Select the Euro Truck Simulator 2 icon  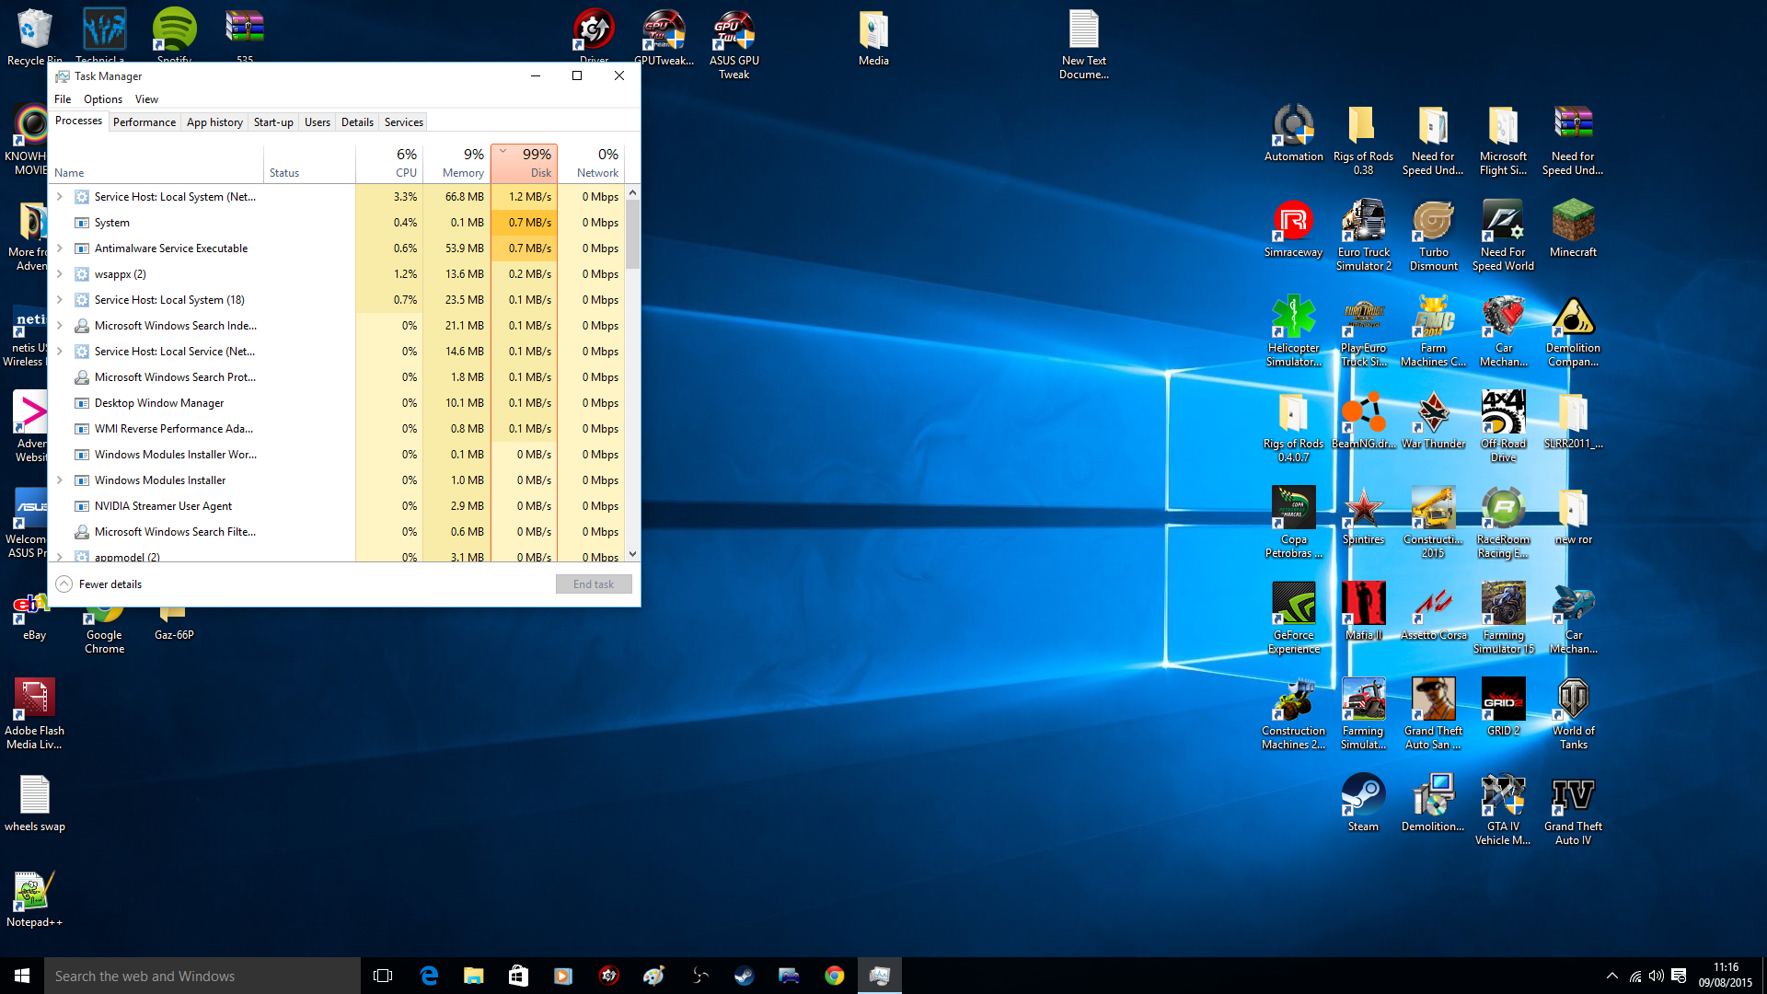[1363, 236]
